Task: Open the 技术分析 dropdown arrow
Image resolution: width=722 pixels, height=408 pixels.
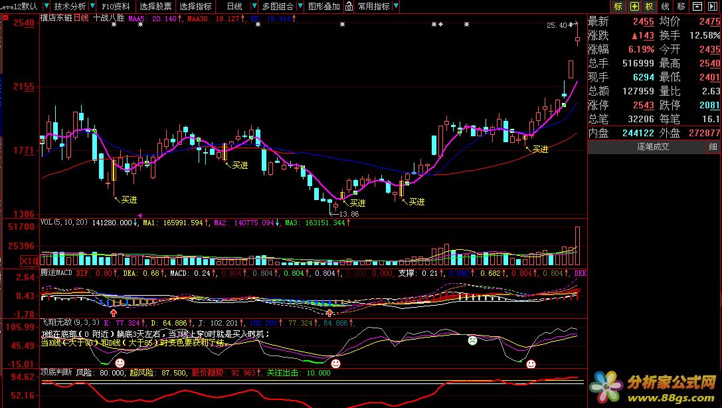Action: 92,7
